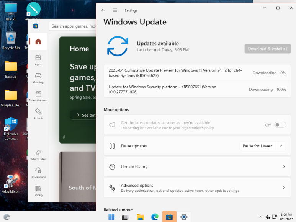The image size is (296, 222).
Task: Open Task View on taskbar
Action: point(126,217)
